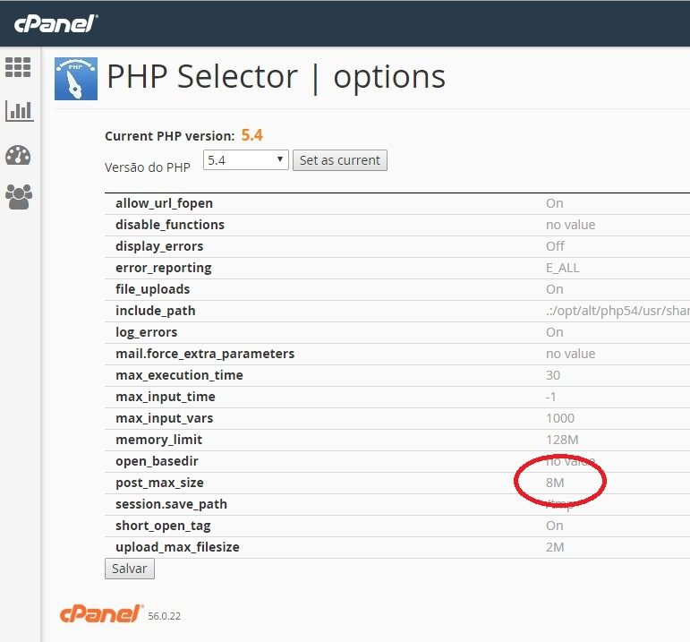The width and height of the screenshot is (690, 642).
Task: Change the error_reporting E_ALL value
Action: (562, 268)
